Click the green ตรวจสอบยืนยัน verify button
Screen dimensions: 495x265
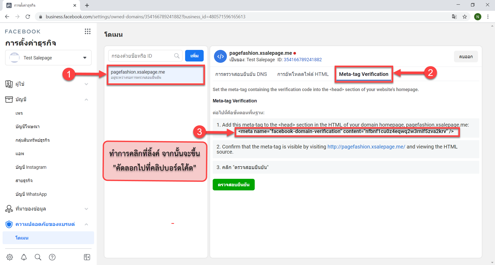234,185
